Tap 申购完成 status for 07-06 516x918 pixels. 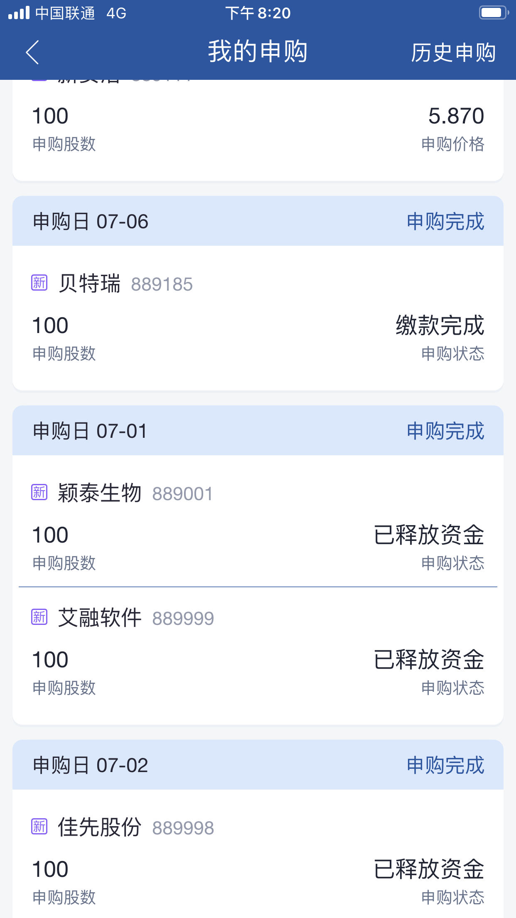click(445, 221)
